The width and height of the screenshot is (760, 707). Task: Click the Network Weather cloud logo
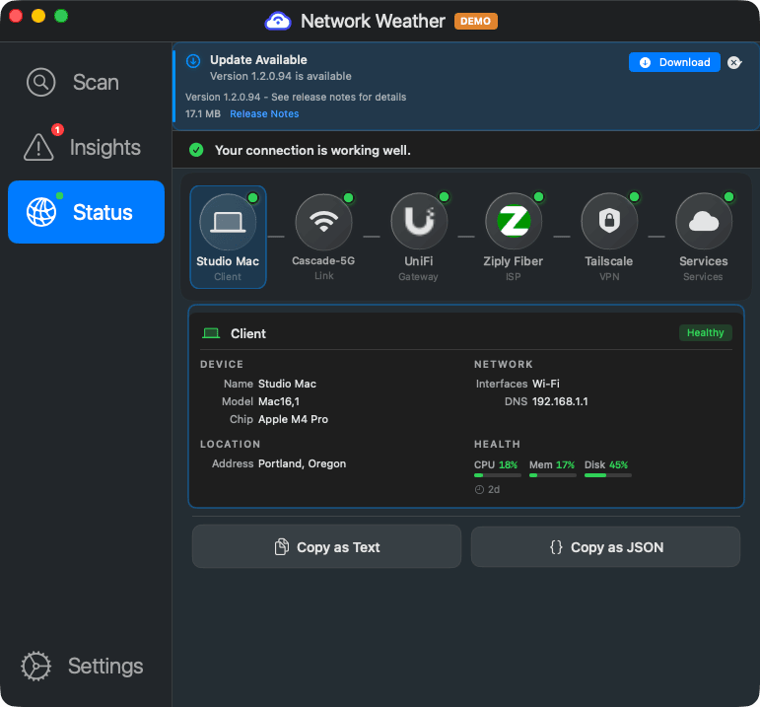pos(278,21)
